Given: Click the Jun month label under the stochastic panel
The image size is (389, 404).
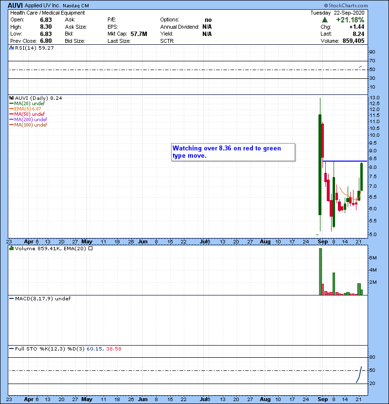Looking at the screenshot, I should (x=143, y=399).
